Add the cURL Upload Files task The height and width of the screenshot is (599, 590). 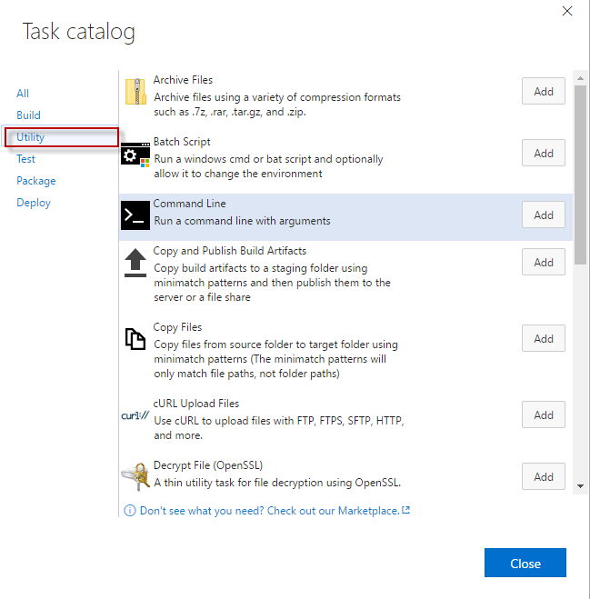[544, 414]
